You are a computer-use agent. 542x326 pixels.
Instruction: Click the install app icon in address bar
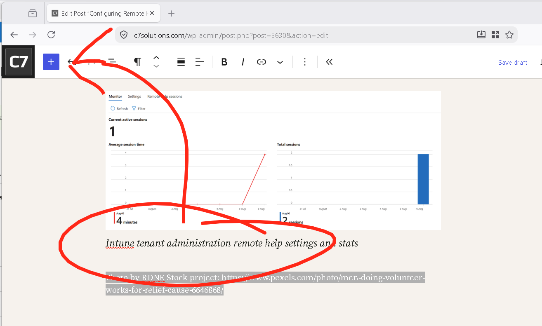pyautogui.click(x=481, y=35)
